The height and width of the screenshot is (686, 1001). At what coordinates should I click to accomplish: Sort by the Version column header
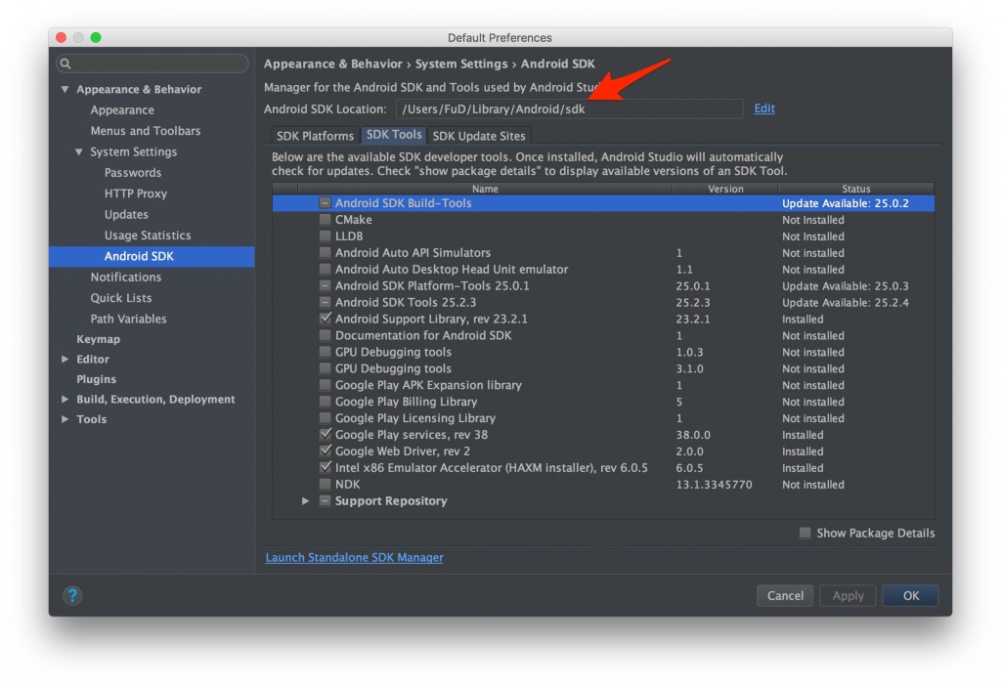pos(725,189)
